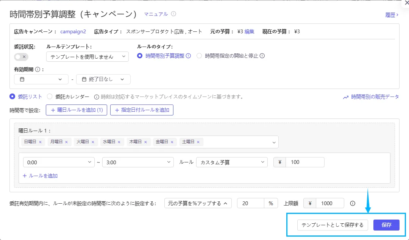The image size is (409, 240).
Task: Remove 金曜日 tag
Action: (172, 142)
